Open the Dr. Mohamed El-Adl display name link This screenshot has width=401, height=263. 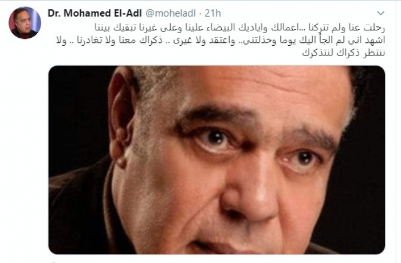95,13
